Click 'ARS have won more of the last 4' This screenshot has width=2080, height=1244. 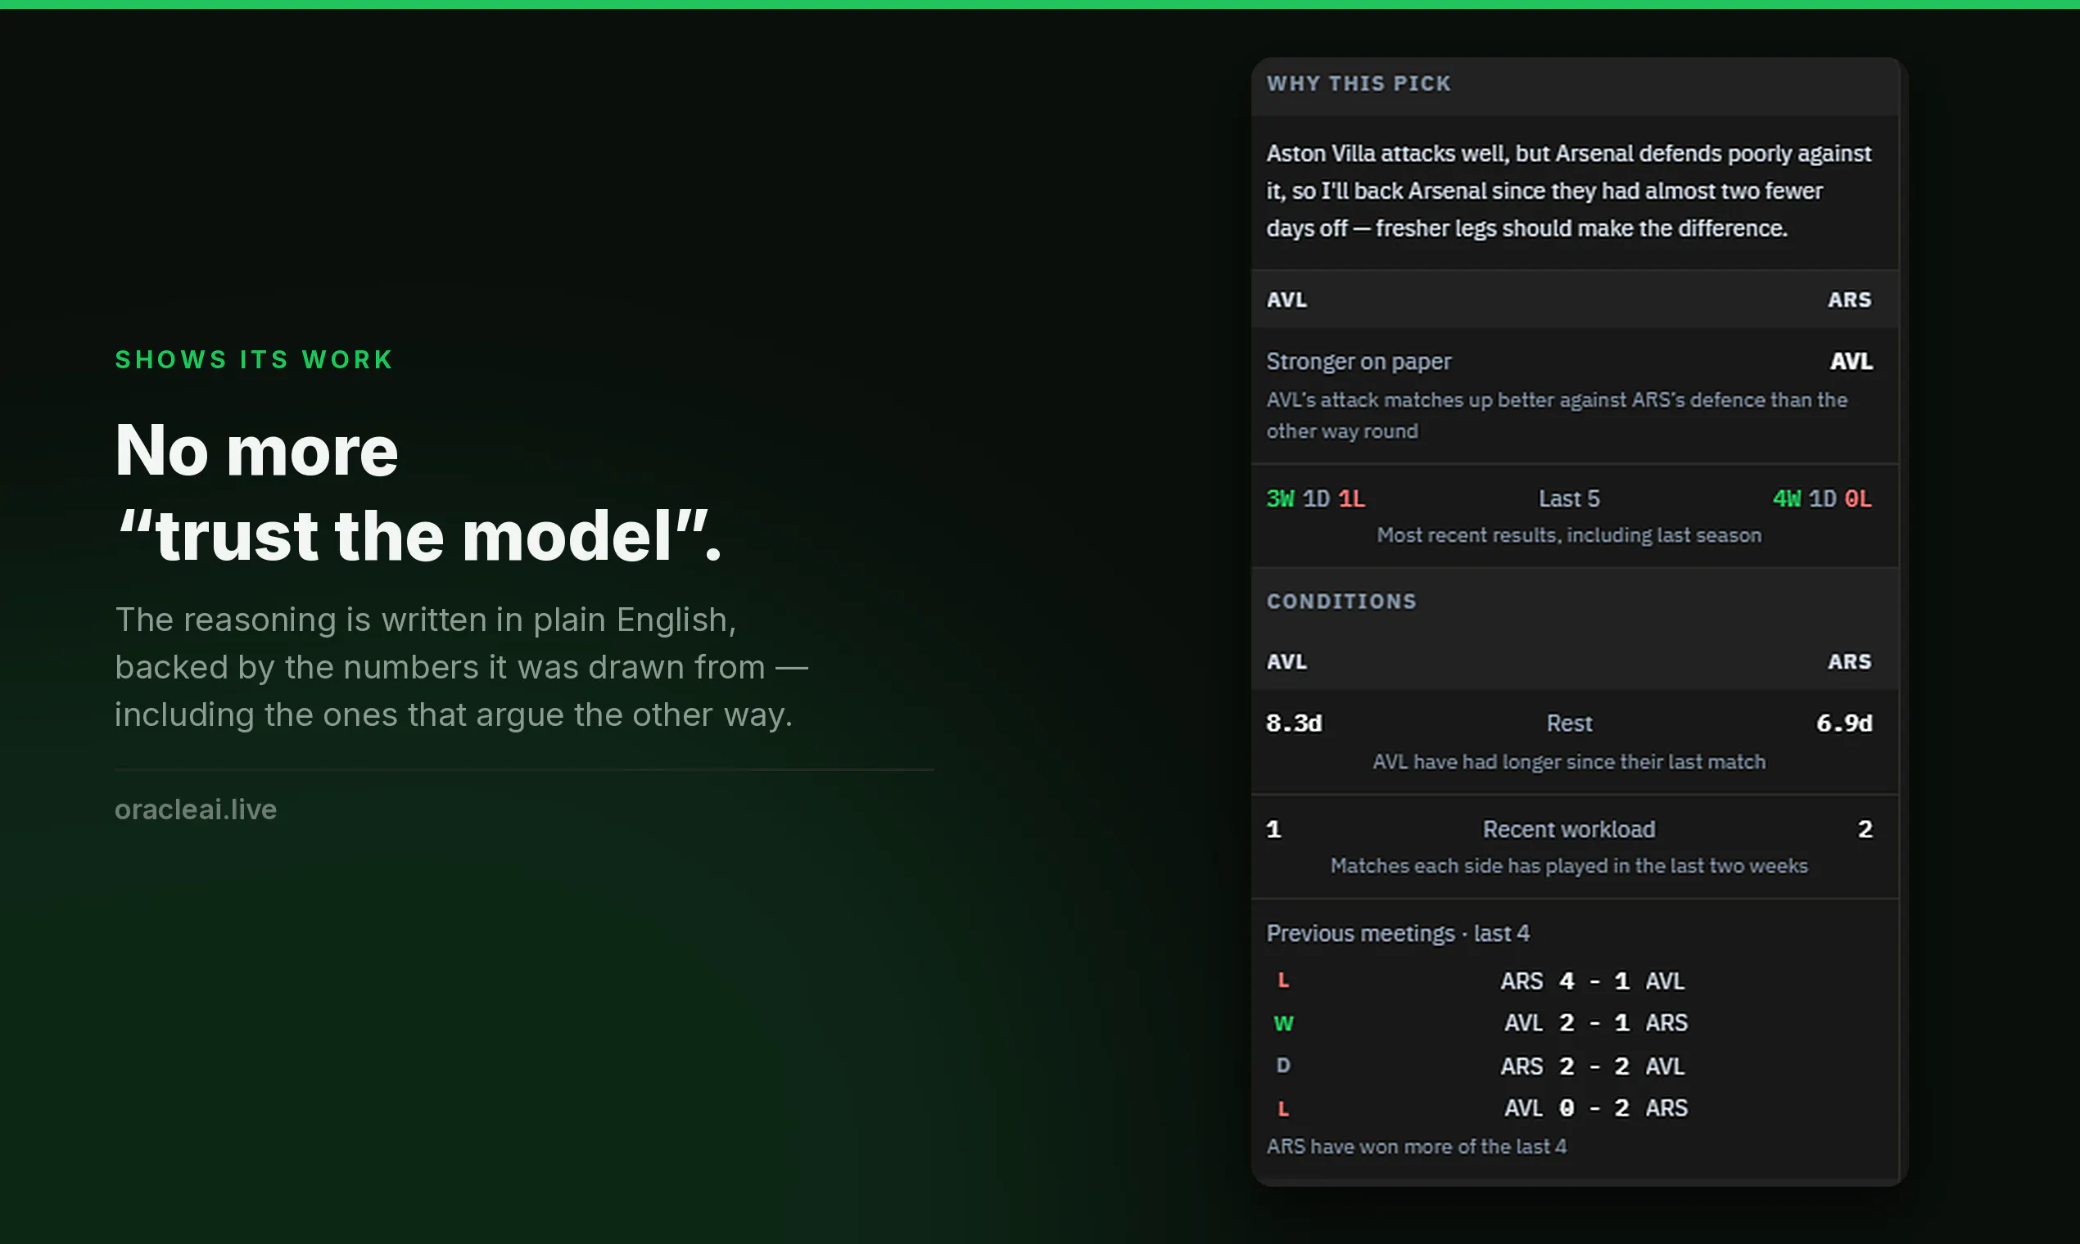[1416, 1146]
